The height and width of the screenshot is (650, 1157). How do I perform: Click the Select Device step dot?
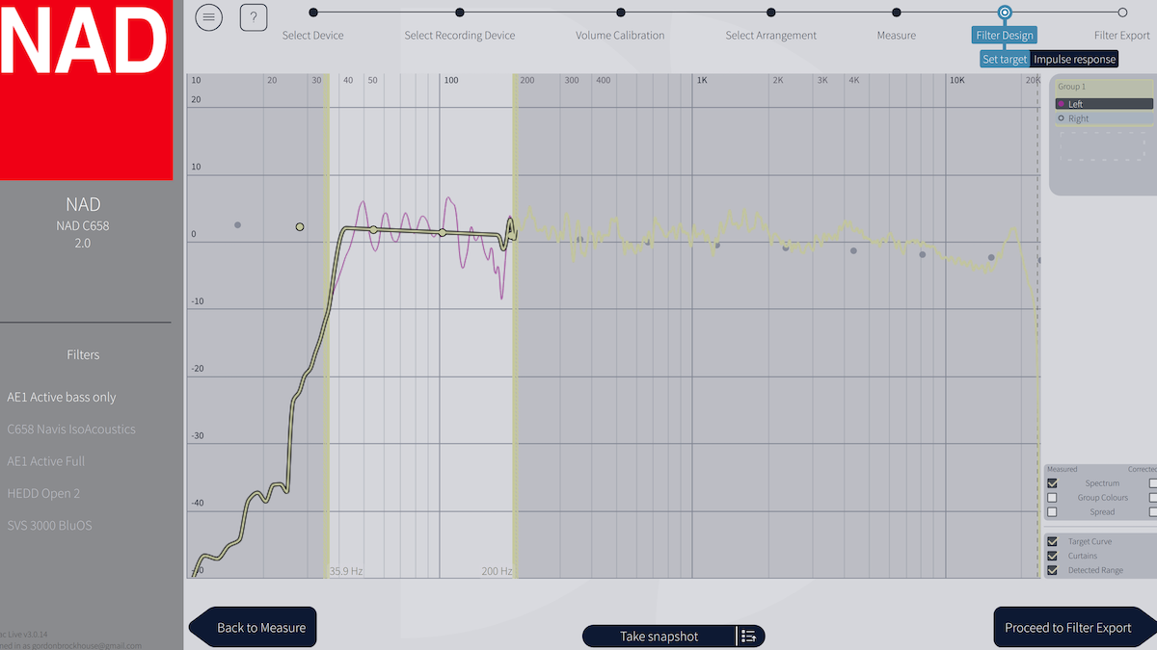pos(313,13)
